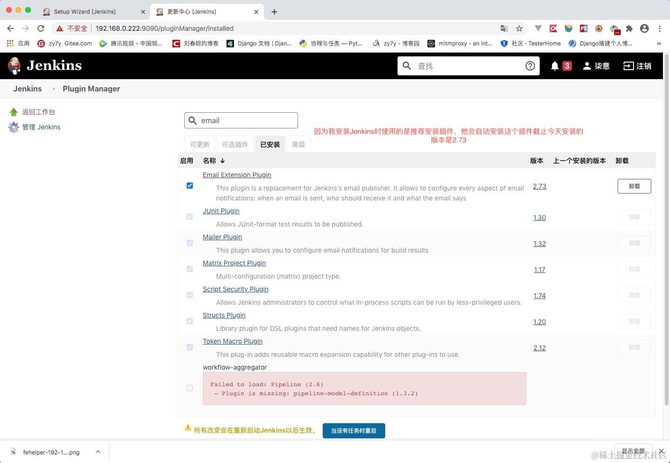
Task: Open JUnit Plugin link
Action: [x=221, y=211]
